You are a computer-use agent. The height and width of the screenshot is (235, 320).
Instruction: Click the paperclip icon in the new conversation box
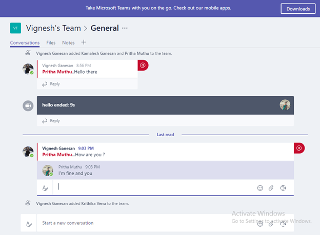271,224
